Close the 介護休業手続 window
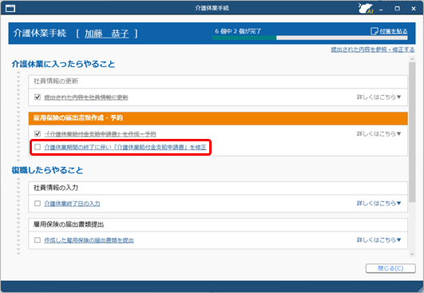 point(414,9)
